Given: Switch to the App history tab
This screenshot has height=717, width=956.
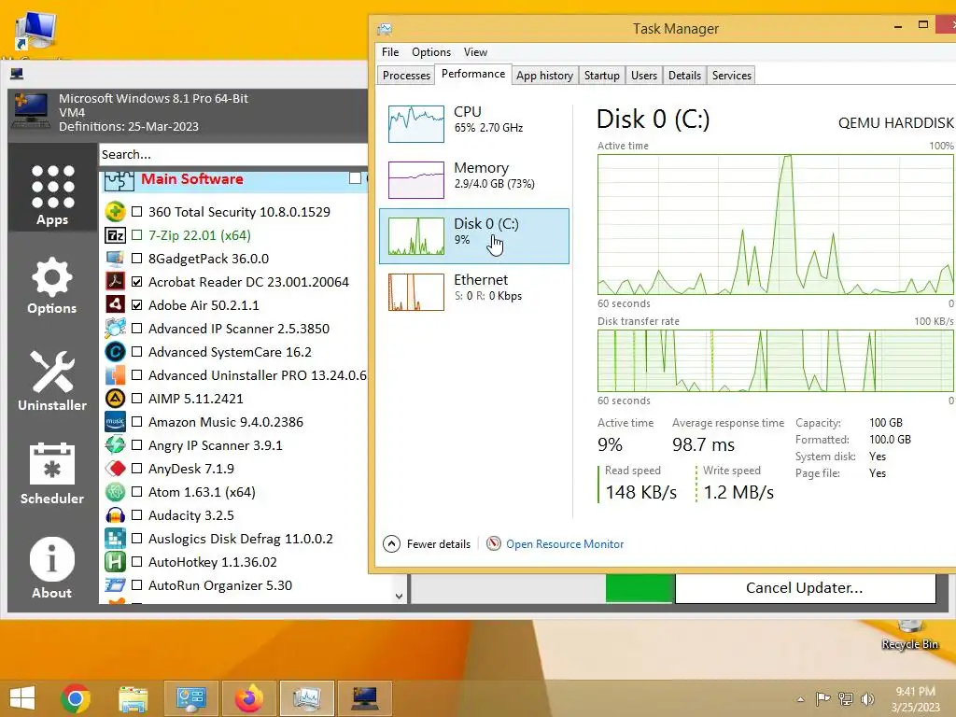Looking at the screenshot, I should click(x=544, y=75).
